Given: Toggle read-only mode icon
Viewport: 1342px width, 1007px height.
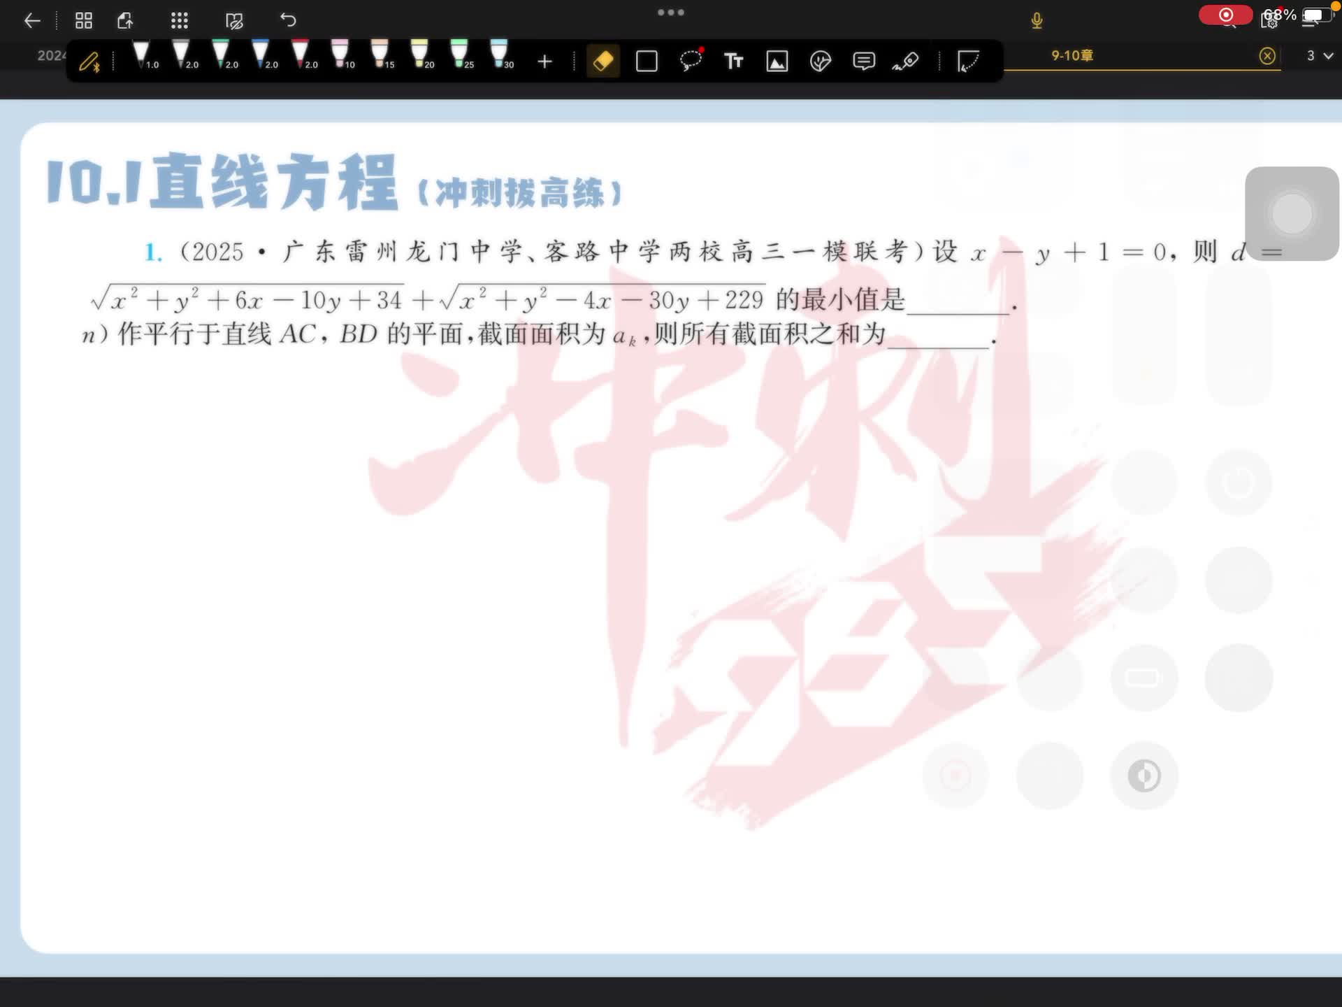Looking at the screenshot, I should (x=234, y=20).
